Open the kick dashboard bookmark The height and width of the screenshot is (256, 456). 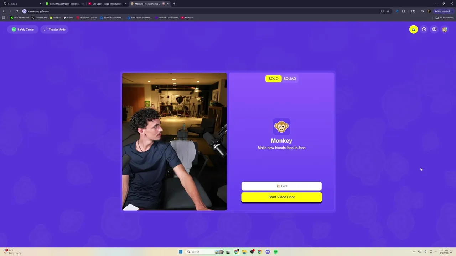[20, 18]
